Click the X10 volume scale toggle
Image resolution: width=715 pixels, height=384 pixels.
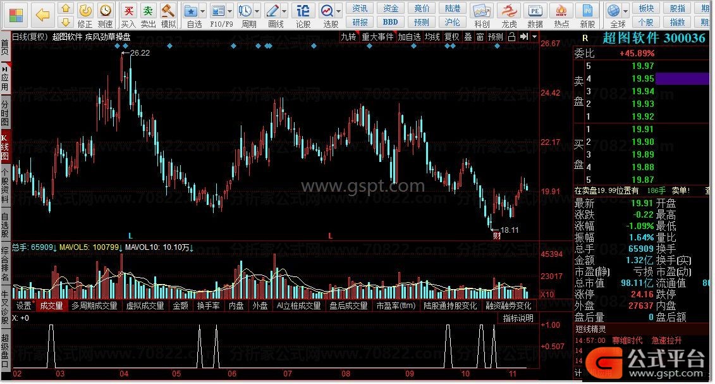(547, 294)
